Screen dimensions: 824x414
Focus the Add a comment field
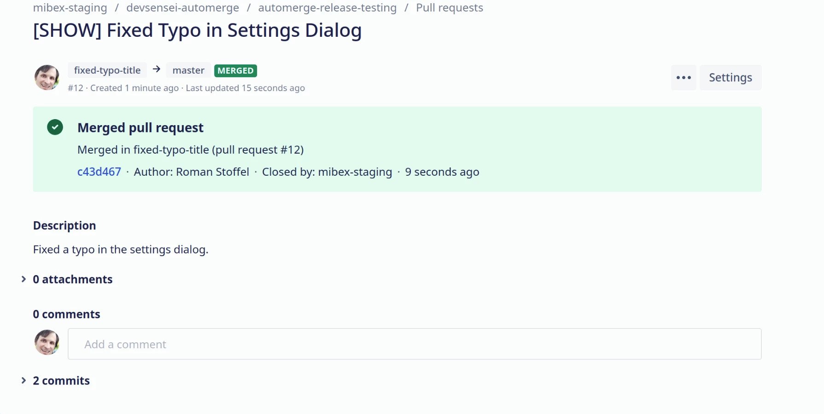pos(415,344)
